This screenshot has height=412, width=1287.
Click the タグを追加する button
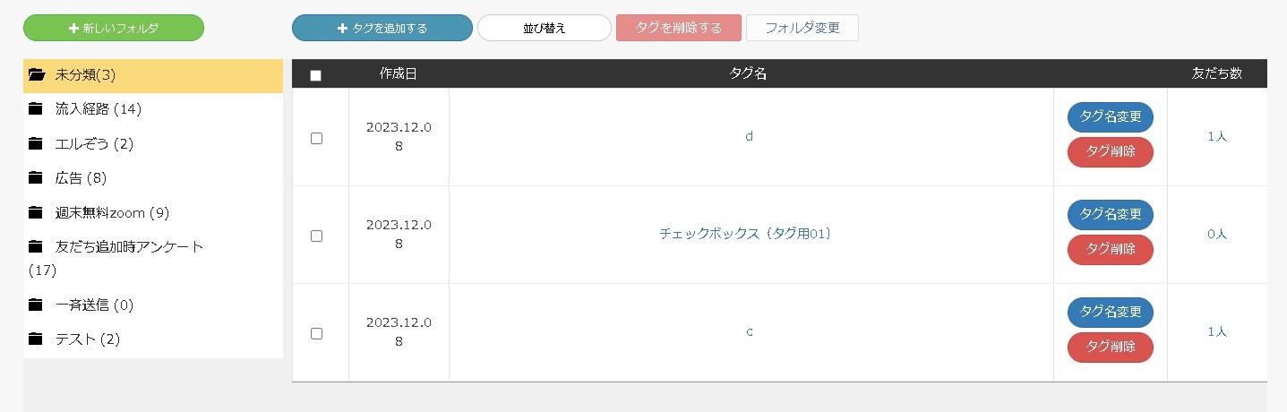(x=382, y=28)
